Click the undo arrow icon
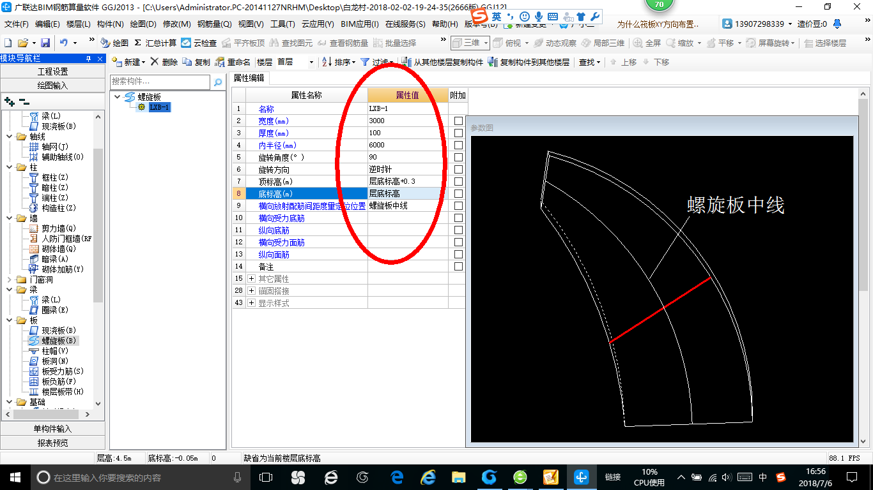Viewport: 873px width, 490px height. (x=64, y=43)
